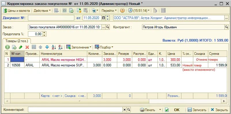231x114 pixels.
Task: Delete the row with the red X icon
Action: point(27,47)
